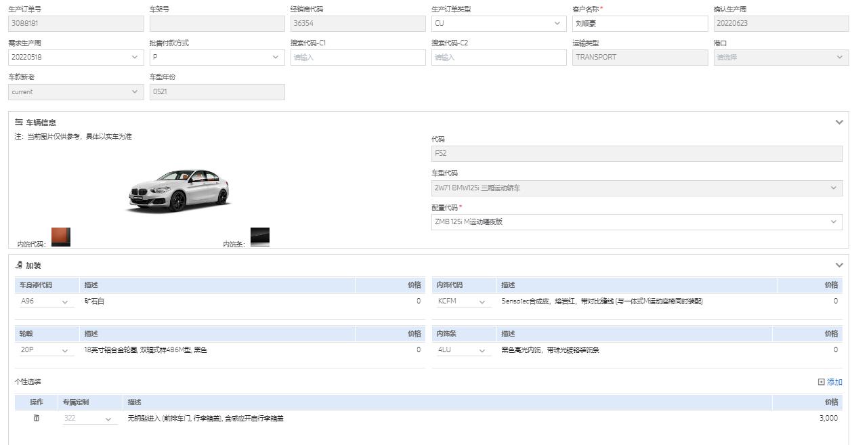Click the 生产订单号 field showing 3088181

(x=76, y=23)
